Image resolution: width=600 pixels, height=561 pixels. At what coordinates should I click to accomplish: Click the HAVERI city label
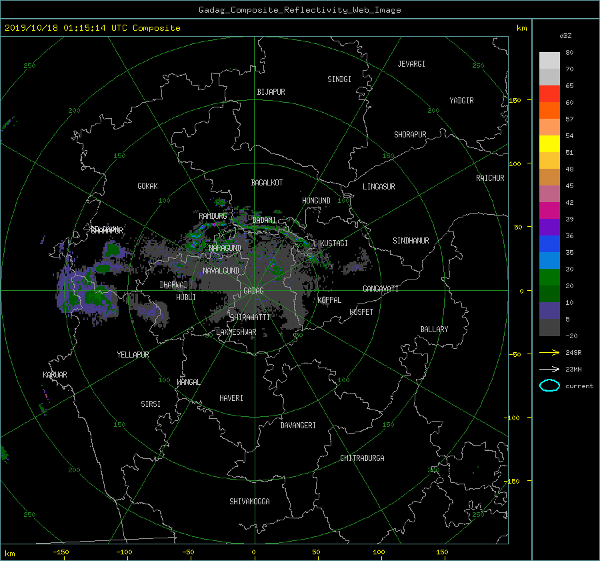pos(231,398)
